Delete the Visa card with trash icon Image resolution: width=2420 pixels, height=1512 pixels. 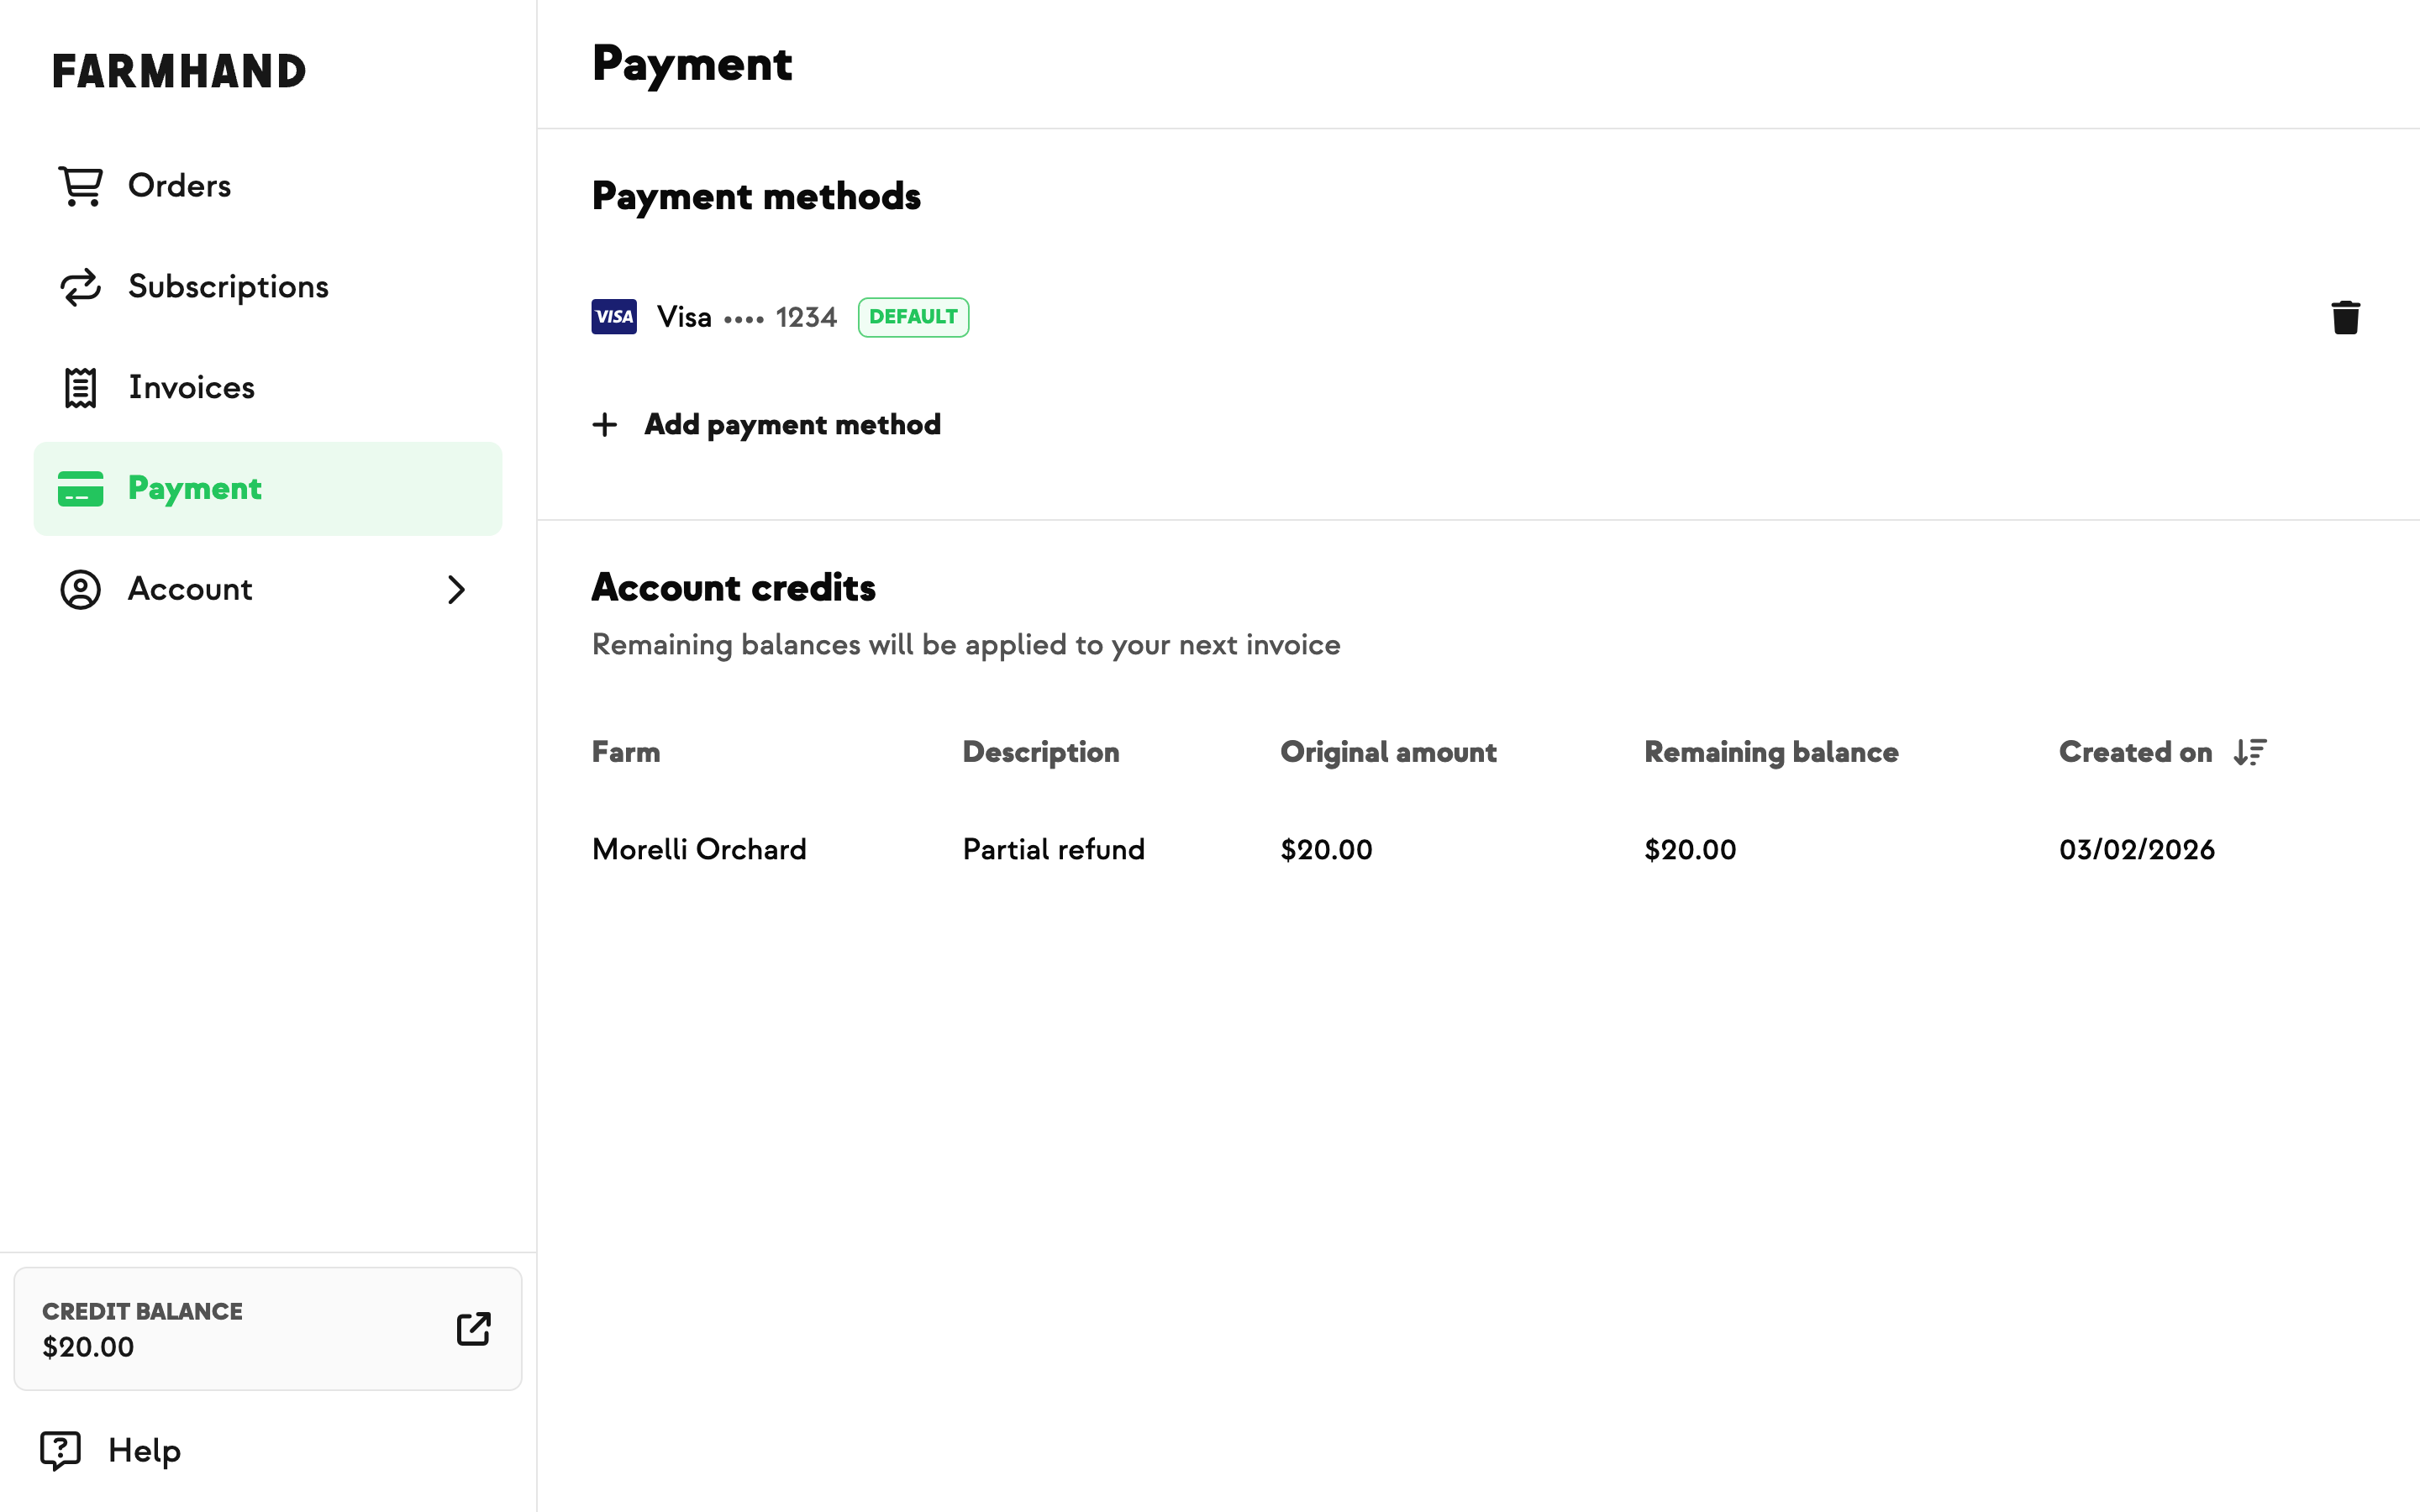click(x=2345, y=318)
